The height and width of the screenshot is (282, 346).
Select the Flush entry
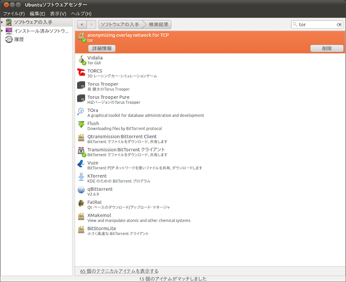tap(210, 126)
